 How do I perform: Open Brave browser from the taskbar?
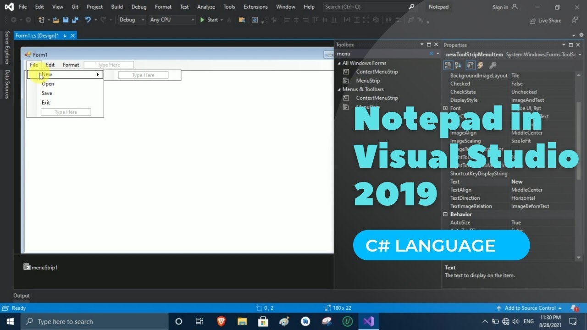221,321
